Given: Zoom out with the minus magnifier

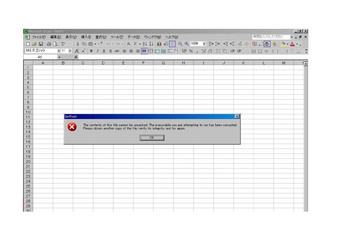Looking at the screenshot, I should [x=180, y=44].
